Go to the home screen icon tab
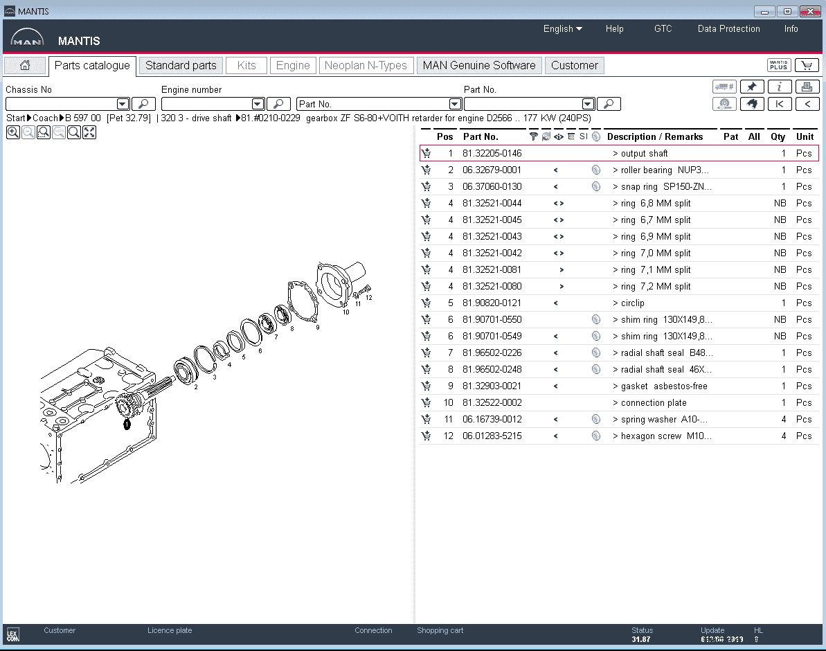Viewport: 826px width, 651px height. [25, 65]
